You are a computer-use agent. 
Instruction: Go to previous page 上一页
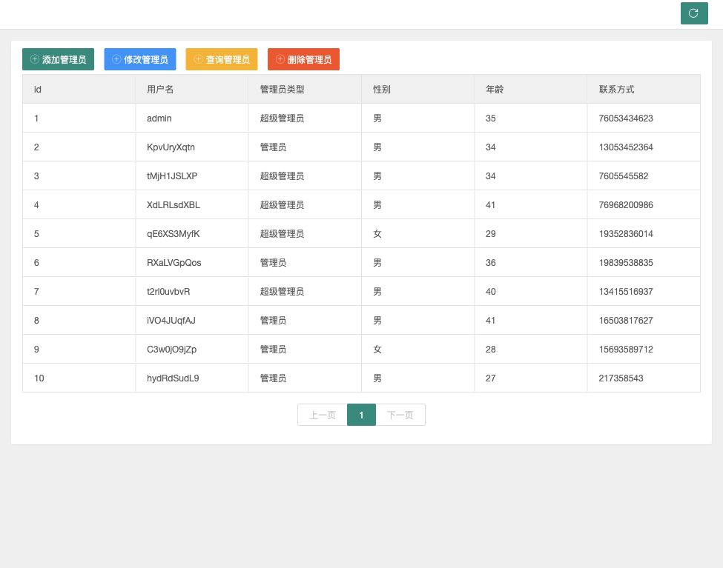[x=323, y=415]
